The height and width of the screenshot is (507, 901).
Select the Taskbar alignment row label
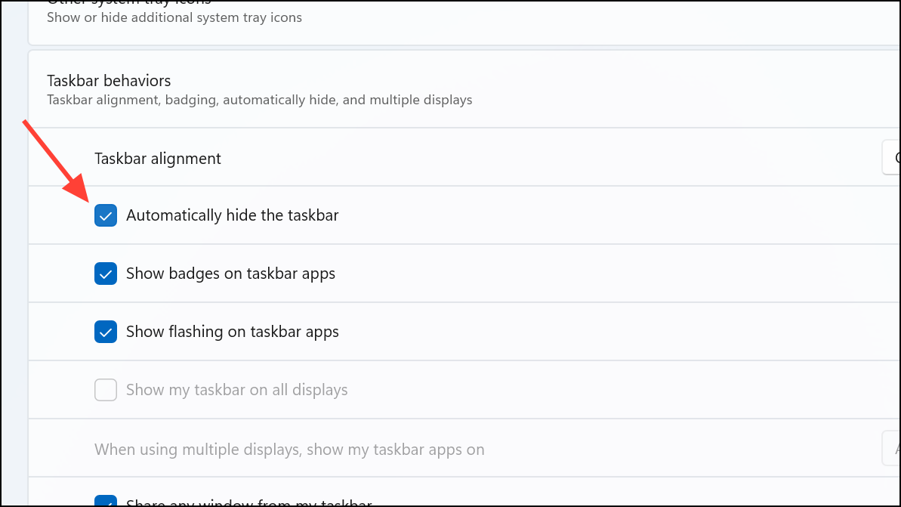click(158, 159)
